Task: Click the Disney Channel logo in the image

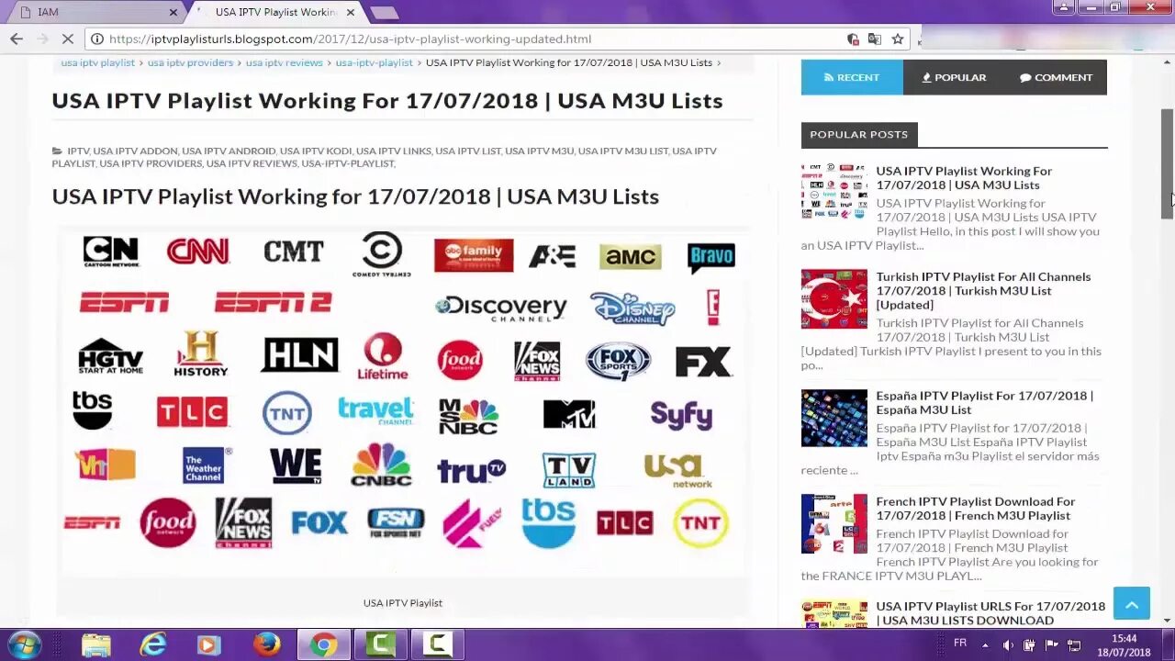Action: pyautogui.click(x=632, y=308)
